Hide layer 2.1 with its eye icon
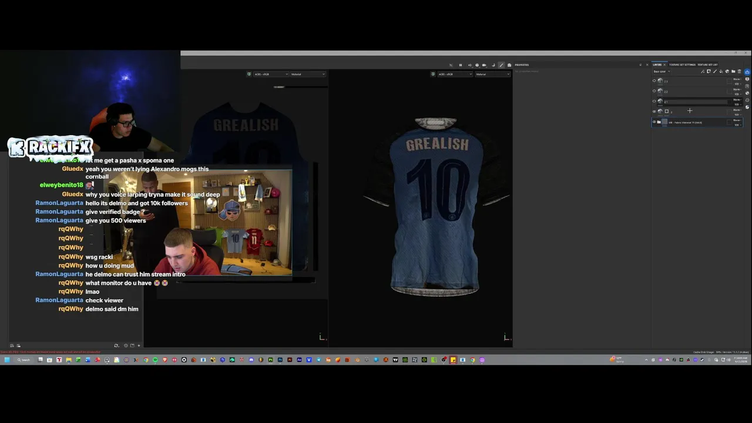Viewport: 752px width, 423px height. click(654, 101)
